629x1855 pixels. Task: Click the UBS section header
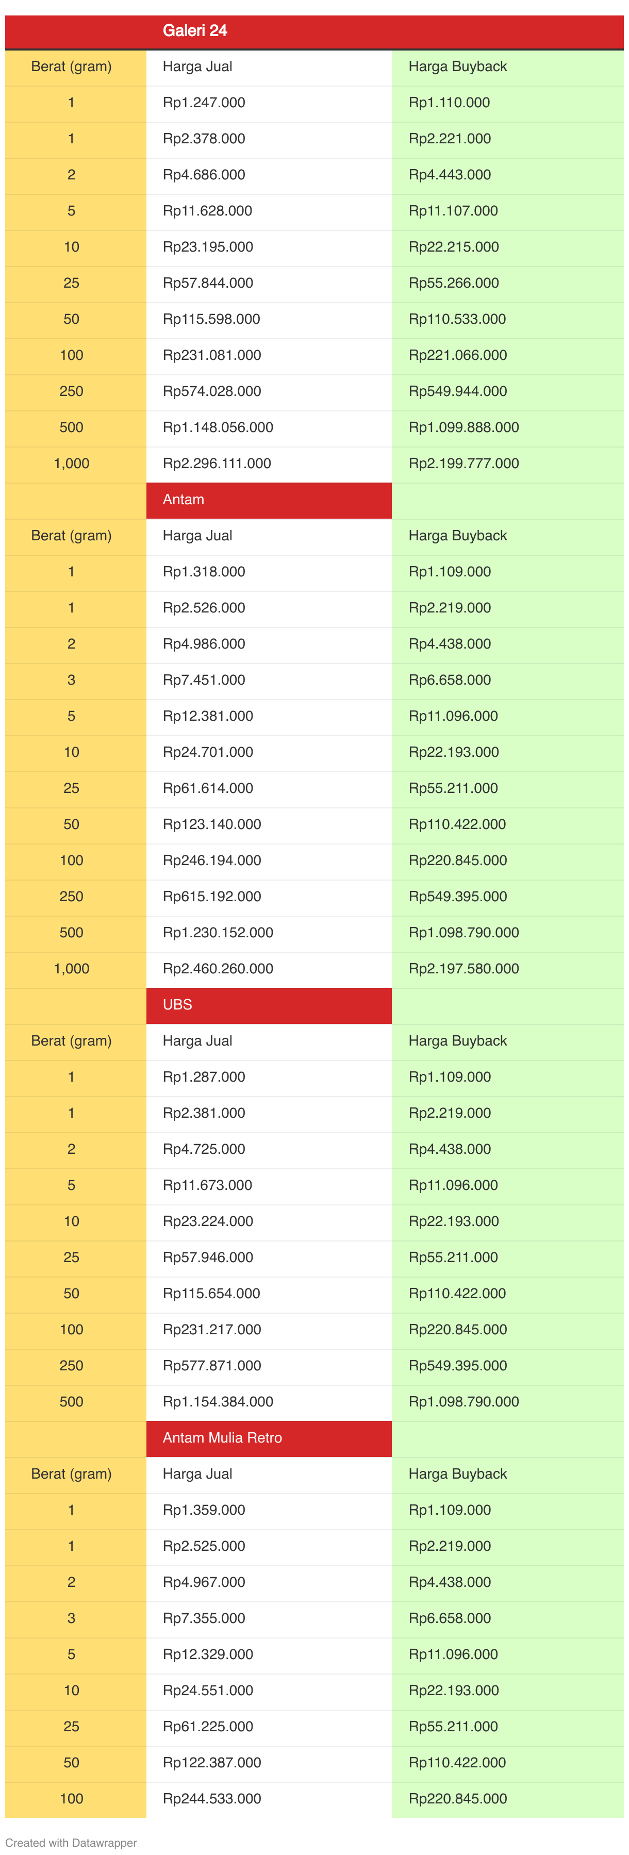click(177, 1004)
